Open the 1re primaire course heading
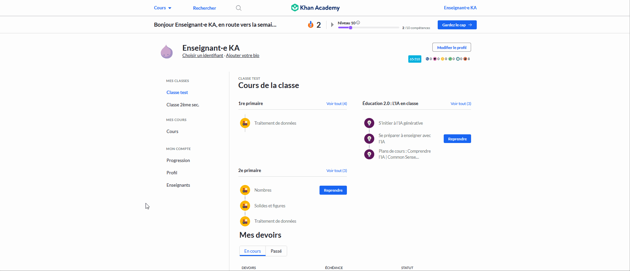The height and width of the screenshot is (271, 630). click(x=250, y=103)
